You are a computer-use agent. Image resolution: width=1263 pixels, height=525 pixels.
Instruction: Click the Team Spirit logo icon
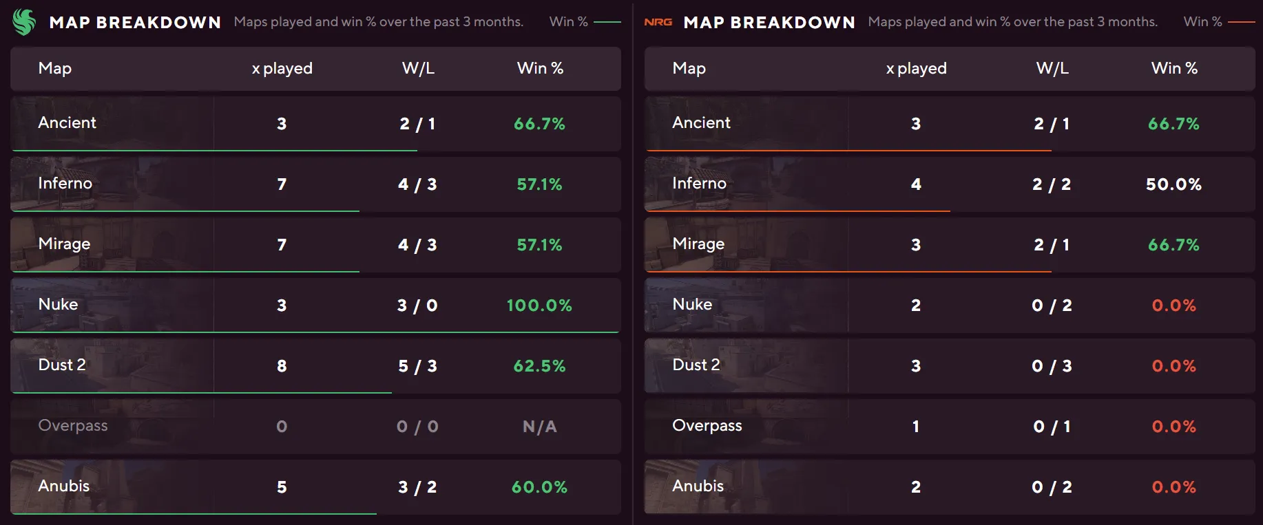point(24,22)
